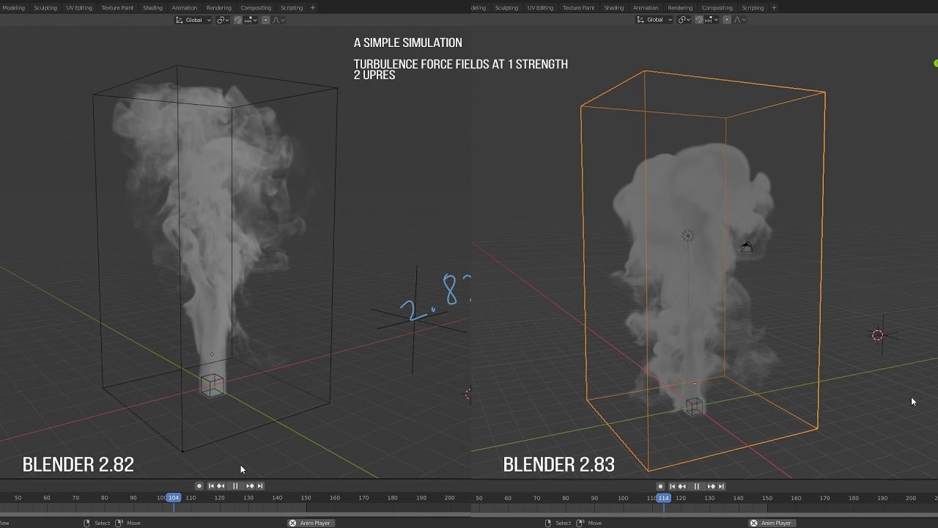The height and width of the screenshot is (528, 938).
Task: Go to previous keyframe in Blender 2.82 timeline
Action: tap(221, 485)
